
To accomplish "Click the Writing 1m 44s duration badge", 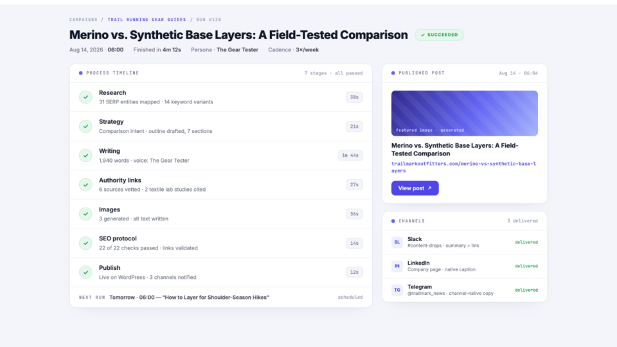I will tap(350, 156).
